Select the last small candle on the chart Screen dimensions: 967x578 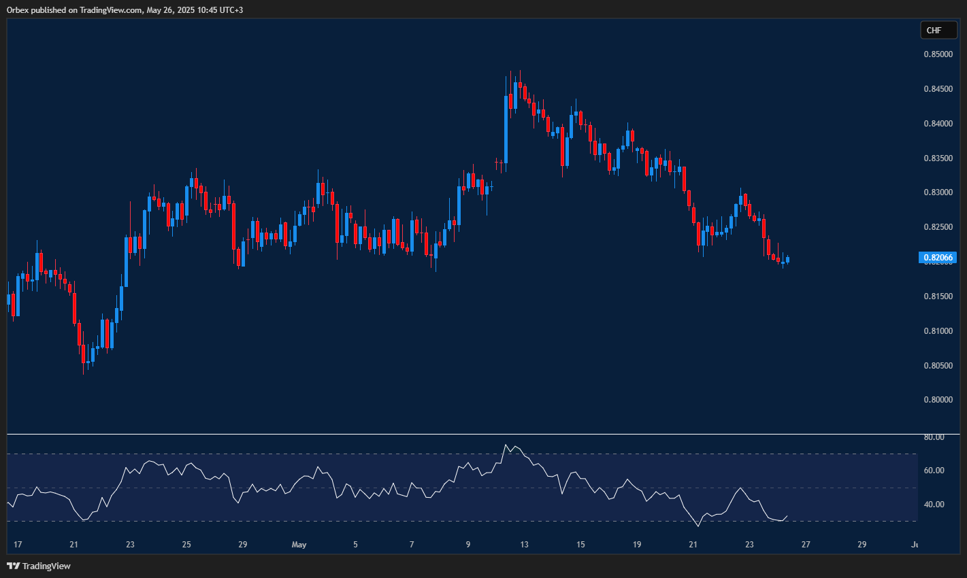coord(788,260)
